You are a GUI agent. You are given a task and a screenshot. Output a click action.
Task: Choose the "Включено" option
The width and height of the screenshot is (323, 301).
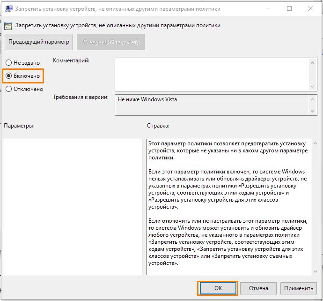[x=8, y=76]
